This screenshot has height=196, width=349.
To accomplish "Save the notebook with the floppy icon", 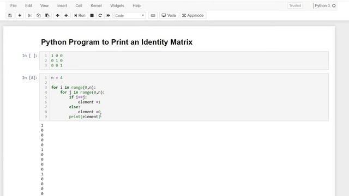I will [x=10, y=15].
